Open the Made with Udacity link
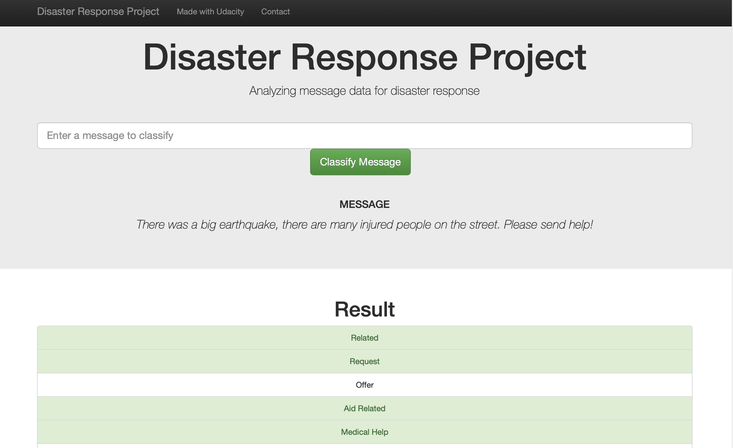 pyautogui.click(x=210, y=11)
